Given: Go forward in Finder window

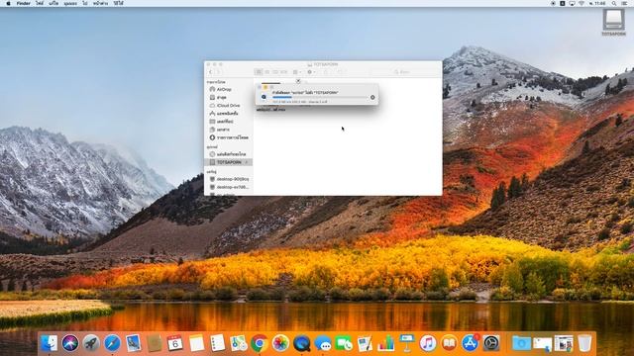Looking at the screenshot, I should click(218, 72).
